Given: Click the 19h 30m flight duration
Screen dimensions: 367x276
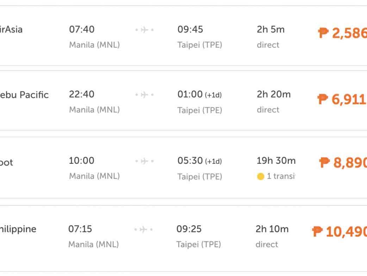Looking at the screenshot, I should [276, 161].
